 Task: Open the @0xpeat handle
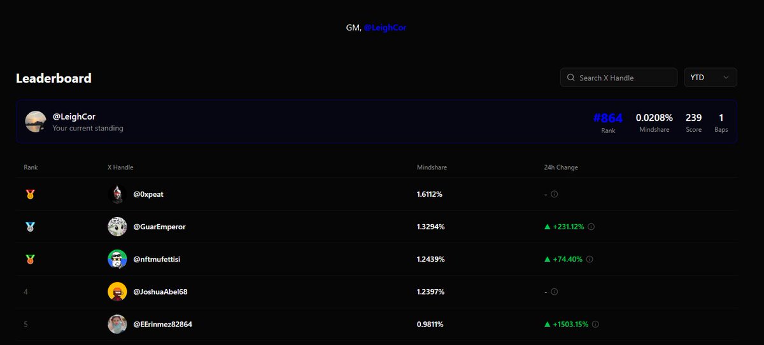coord(148,194)
